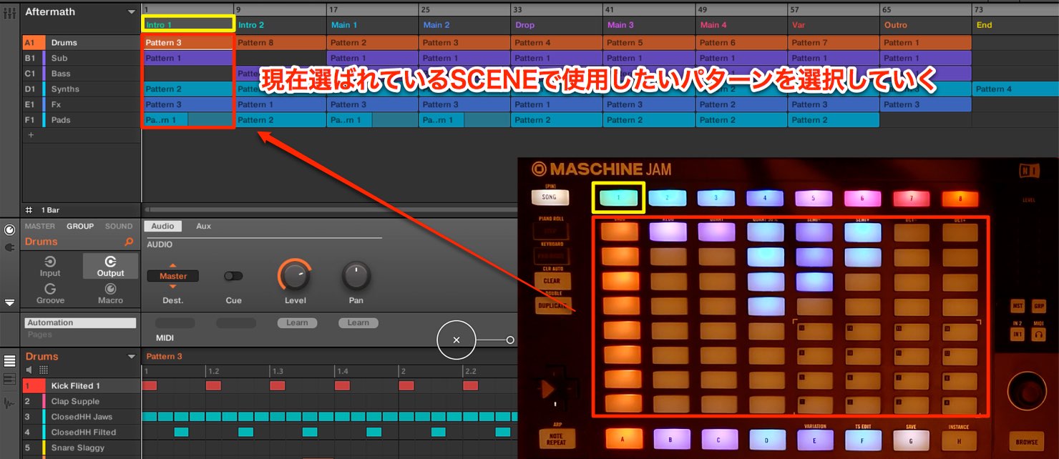Open the sampling waveform editor icon
Viewport: 1059px width, 459px height.
[x=9, y=403]
